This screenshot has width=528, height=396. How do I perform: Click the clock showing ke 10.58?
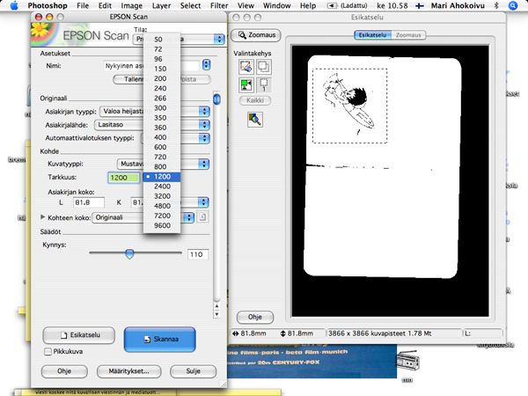pyautogui.click(x=392, y=6)
